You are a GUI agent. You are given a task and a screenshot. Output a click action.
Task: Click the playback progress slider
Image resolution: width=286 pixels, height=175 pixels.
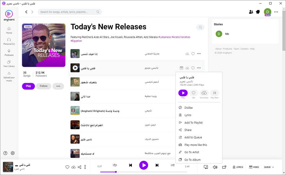tap(143, 172)
